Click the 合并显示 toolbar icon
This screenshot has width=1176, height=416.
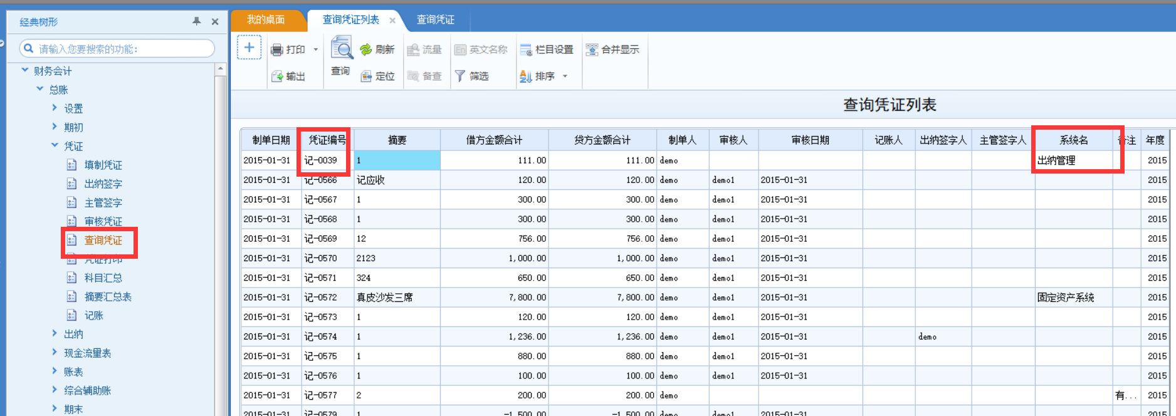coord(592,49)
